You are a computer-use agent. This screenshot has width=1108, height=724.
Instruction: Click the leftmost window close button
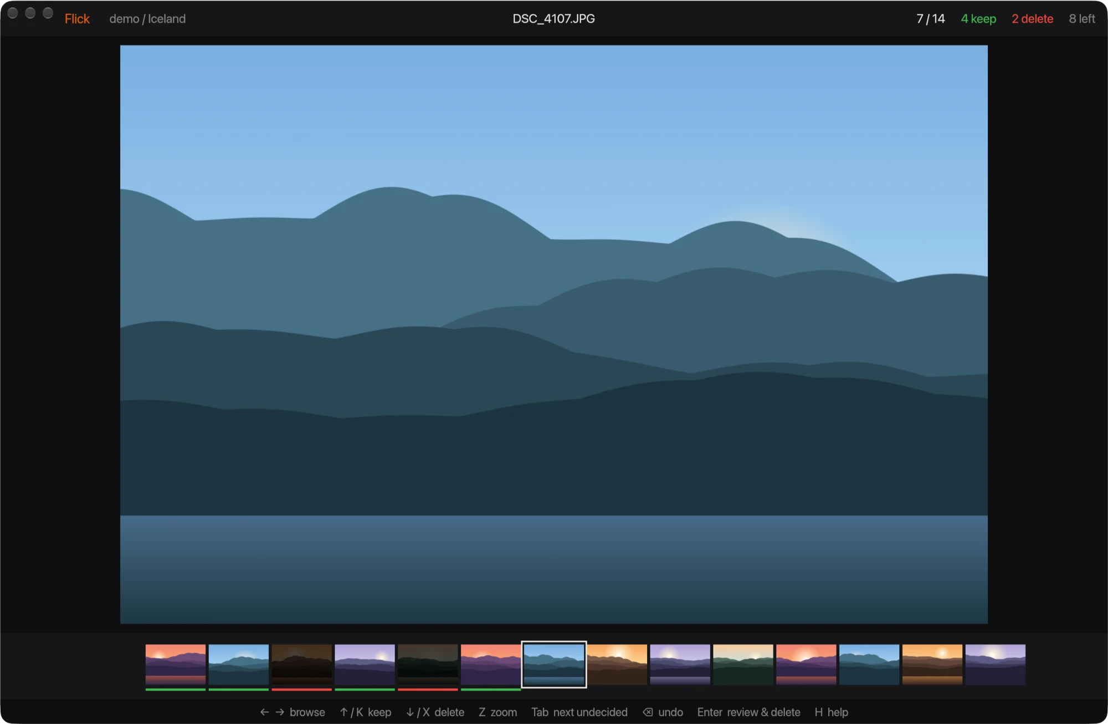tap(13, 13)
